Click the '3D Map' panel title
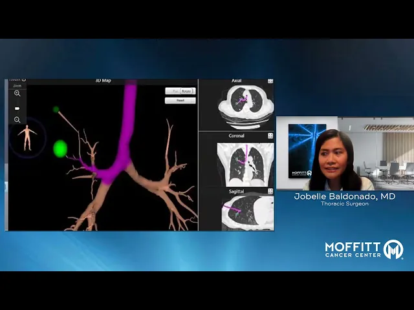This screenshot has width=414, height=310. [103, 81]
